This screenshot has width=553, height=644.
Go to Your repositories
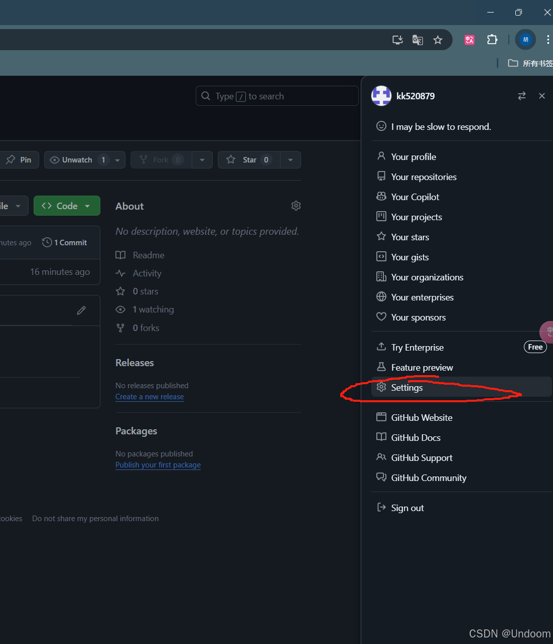point(461,177)
